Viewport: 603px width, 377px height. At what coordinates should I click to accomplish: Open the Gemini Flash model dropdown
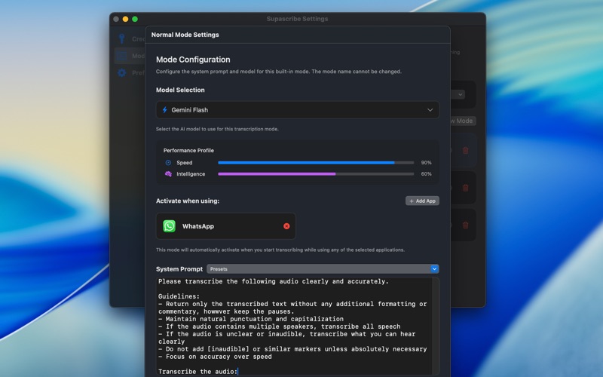click(297, 110)
